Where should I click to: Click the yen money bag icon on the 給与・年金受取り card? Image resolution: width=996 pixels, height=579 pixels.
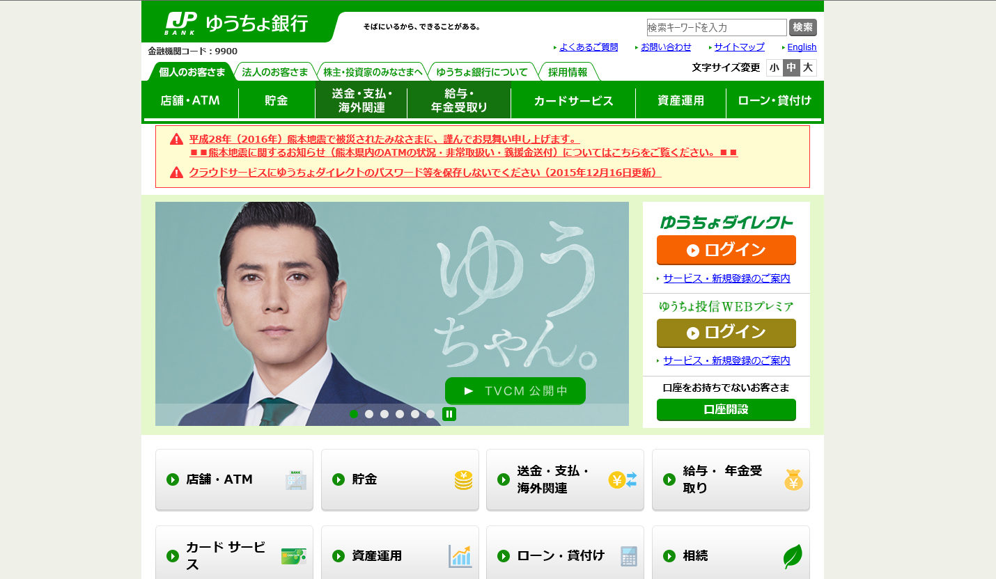(x=793, y=479)
